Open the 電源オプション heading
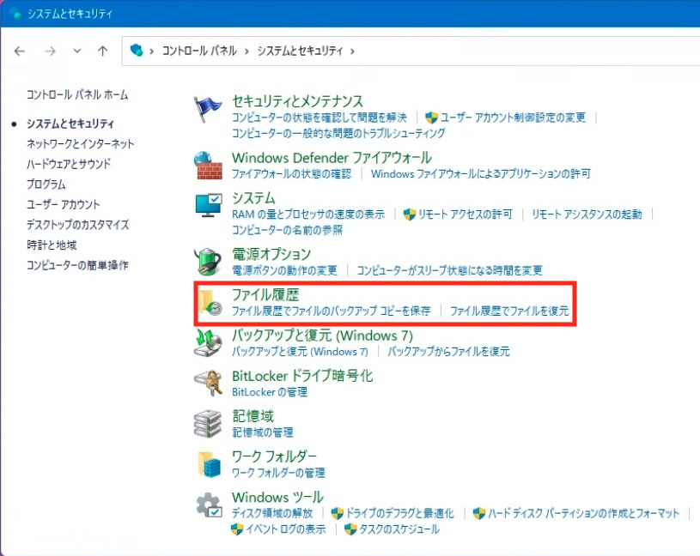The height and width of the screenshot is (556, 700). pyautogui.click(x=271, y=254)
